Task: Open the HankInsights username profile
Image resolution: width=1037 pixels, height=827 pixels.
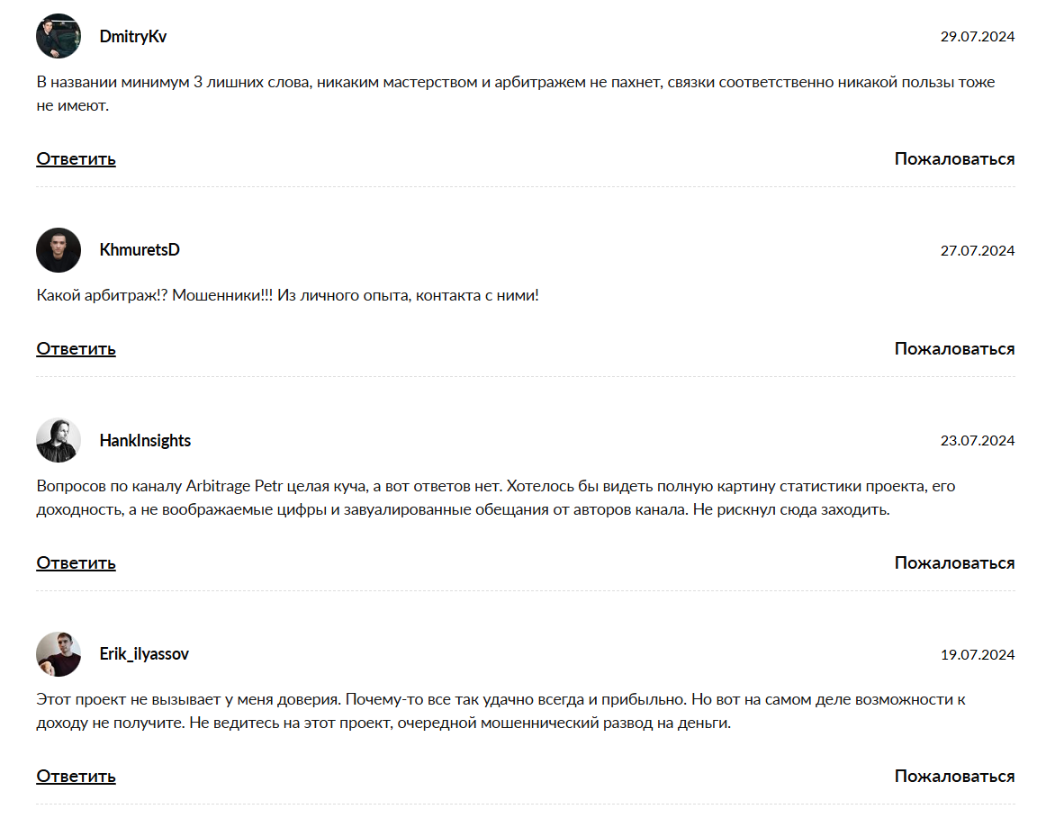Action: click(145, 440)
